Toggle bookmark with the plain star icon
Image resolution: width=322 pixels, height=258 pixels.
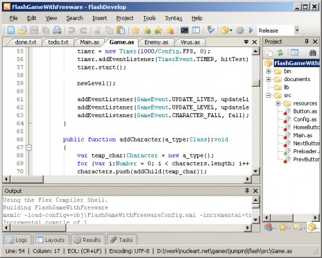tap(135, 31)
